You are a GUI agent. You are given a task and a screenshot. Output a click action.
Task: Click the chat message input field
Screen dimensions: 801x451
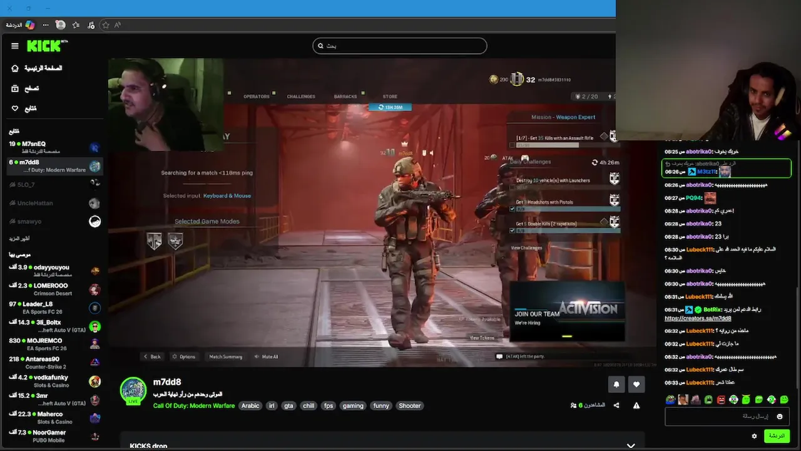pos(727,417)
